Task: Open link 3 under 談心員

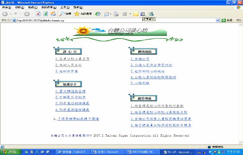Action: click(67, 71)
